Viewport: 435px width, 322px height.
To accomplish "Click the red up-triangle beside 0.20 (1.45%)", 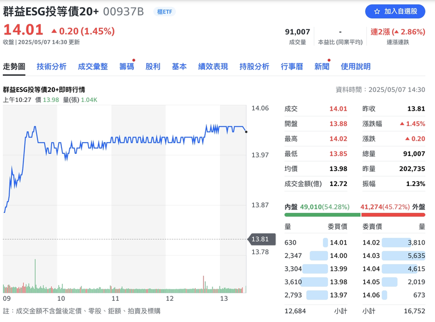I will pos(54,31).
